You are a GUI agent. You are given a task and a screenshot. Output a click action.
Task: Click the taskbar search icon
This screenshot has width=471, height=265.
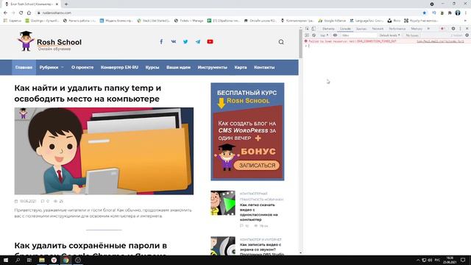coord(18,260)
